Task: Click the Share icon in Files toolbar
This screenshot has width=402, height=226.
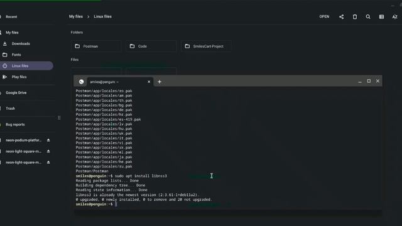Action: [341, 17]
